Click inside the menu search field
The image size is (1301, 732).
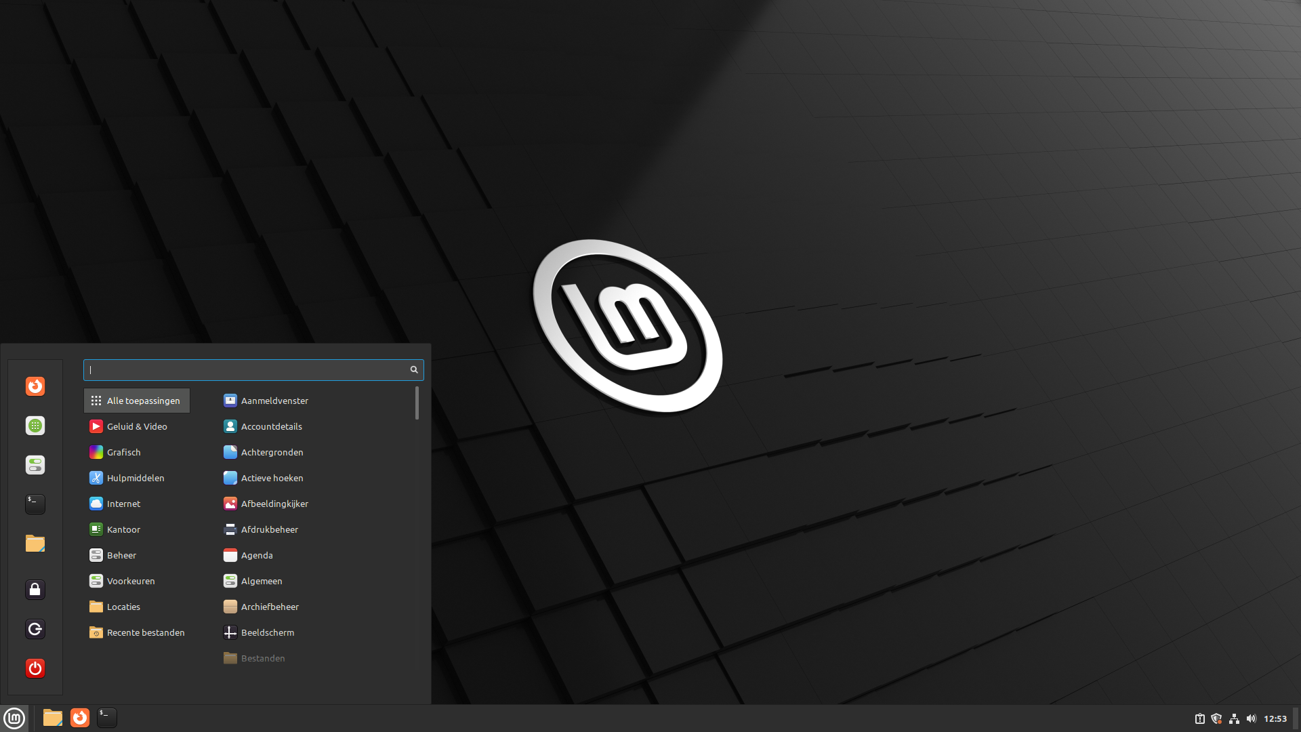click(x=251, y=369)
